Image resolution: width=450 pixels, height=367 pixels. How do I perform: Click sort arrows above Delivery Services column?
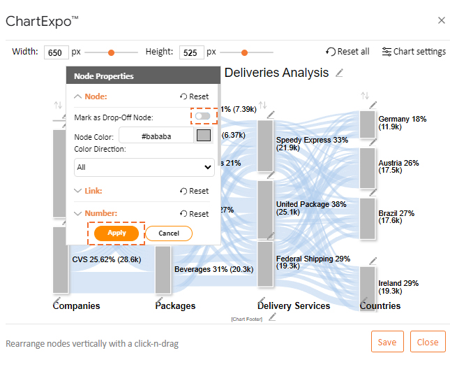coord(262,105)
